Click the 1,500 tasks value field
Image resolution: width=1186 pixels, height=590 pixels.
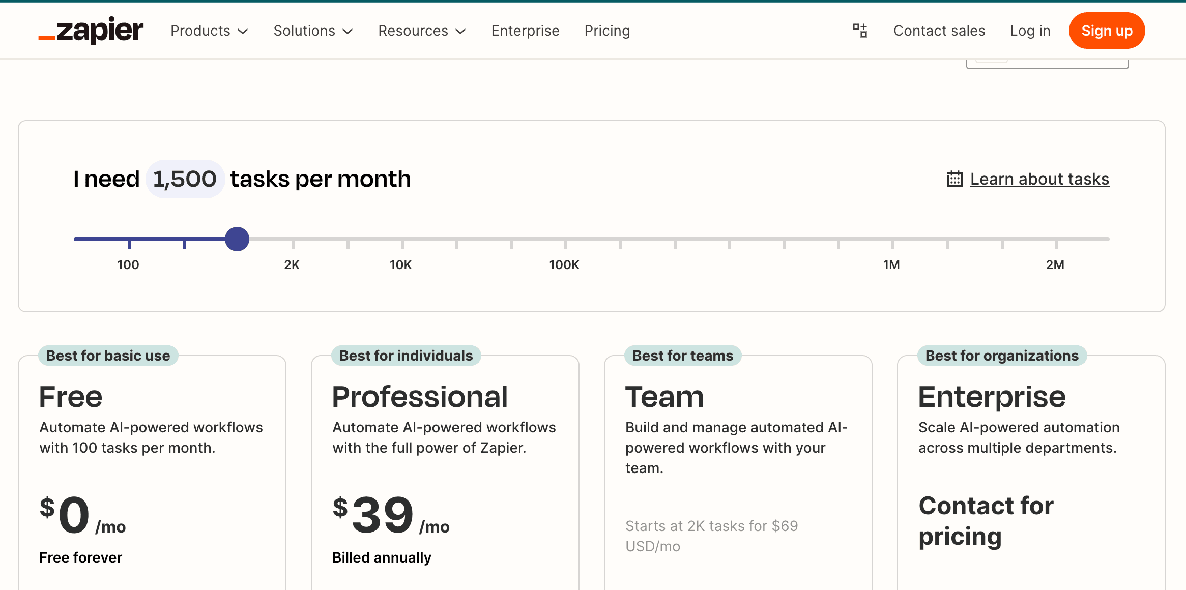(185, 179)
